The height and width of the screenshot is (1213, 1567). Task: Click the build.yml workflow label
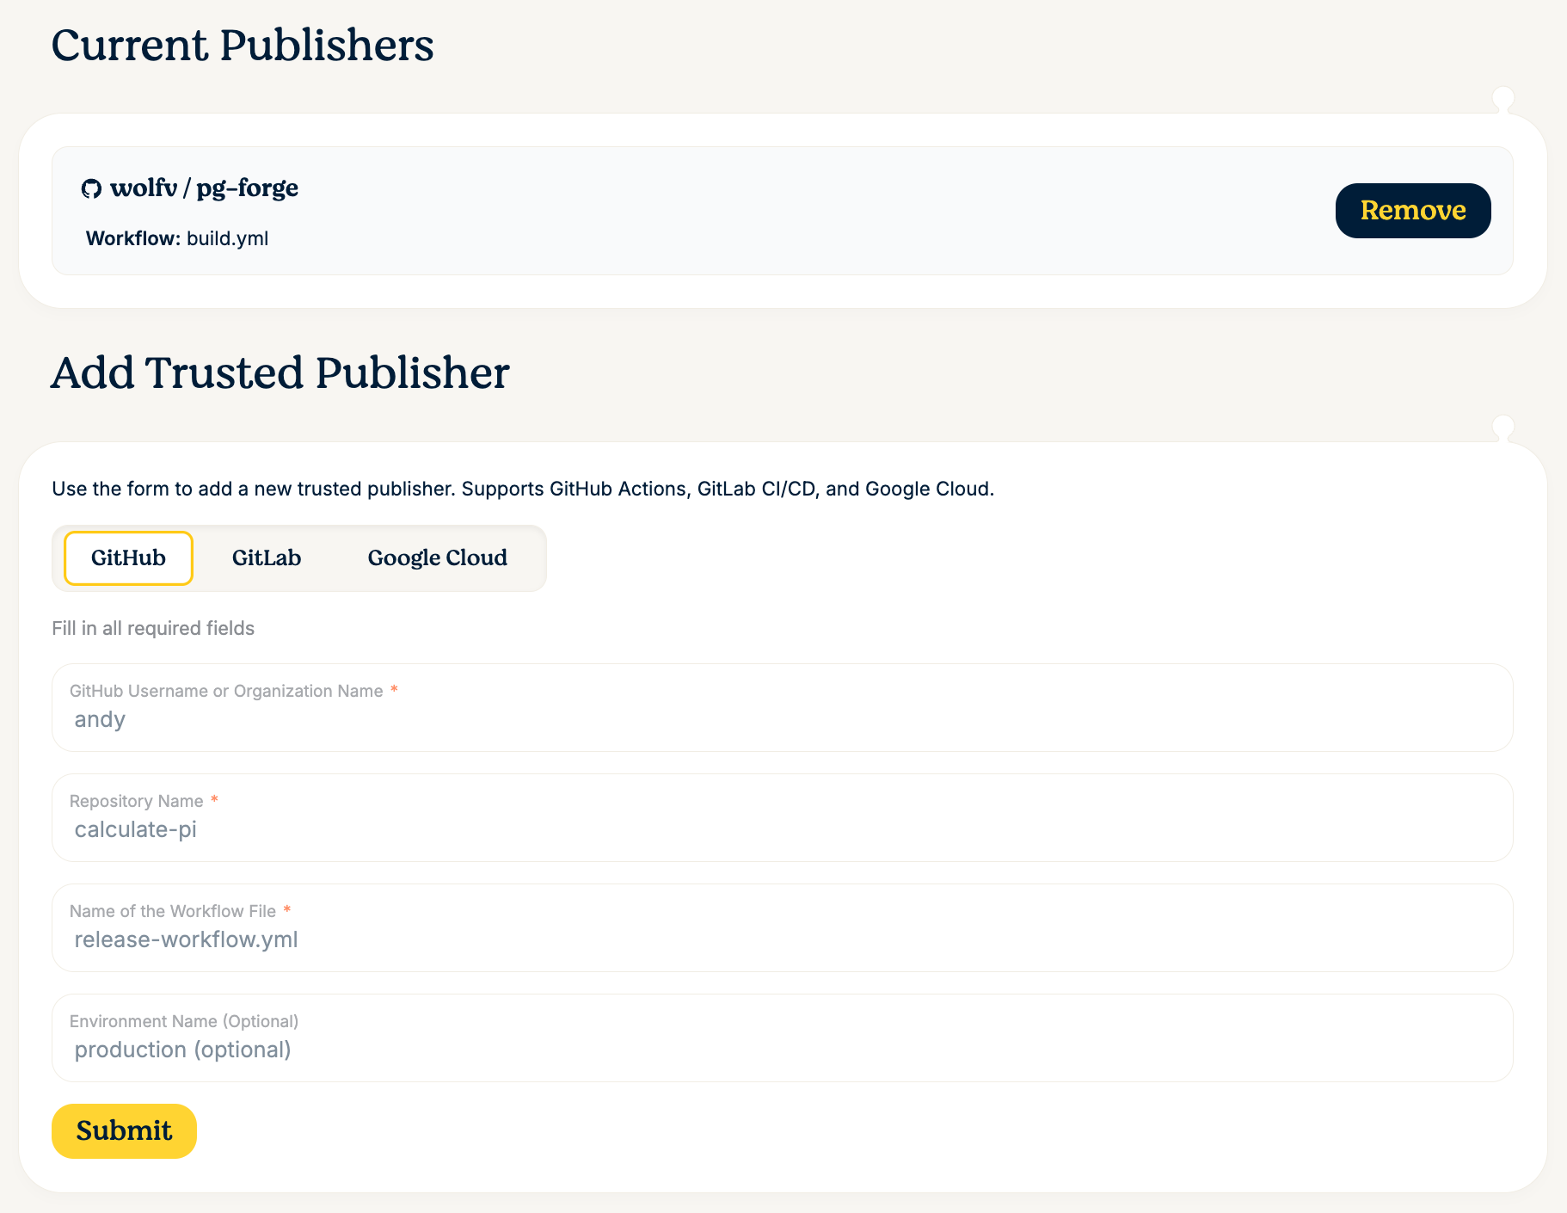tap(228, 238)
